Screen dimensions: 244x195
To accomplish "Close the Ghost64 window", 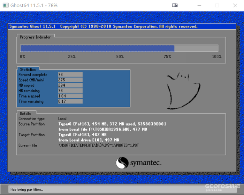I will (x=235, y=6).
